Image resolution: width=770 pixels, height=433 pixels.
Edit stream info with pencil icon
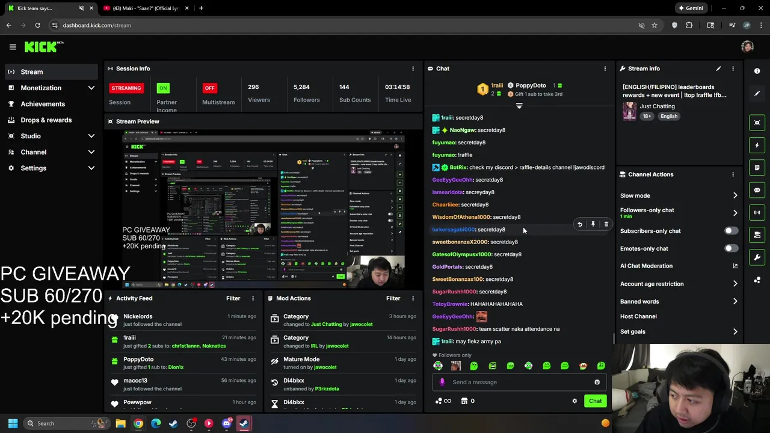click(718, 69)
